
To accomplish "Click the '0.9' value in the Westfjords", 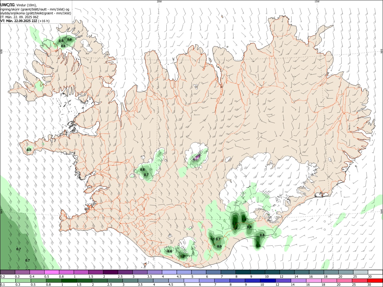I will point(69,39).
